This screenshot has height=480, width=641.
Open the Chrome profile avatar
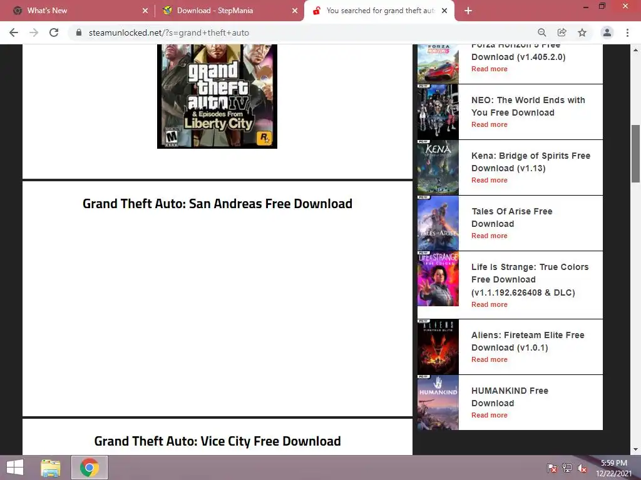coord(607,32)
